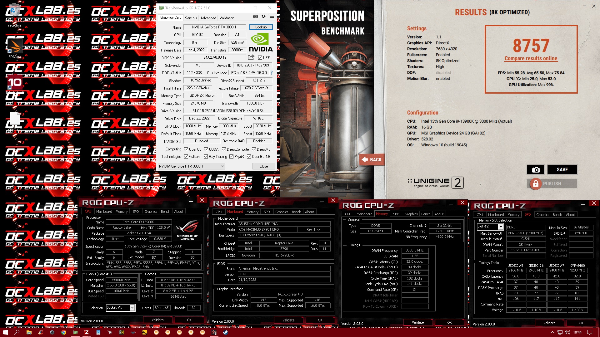Open the Socket #1 selection dropdown
The image size is (600, 337).
[x=121, y=308]
